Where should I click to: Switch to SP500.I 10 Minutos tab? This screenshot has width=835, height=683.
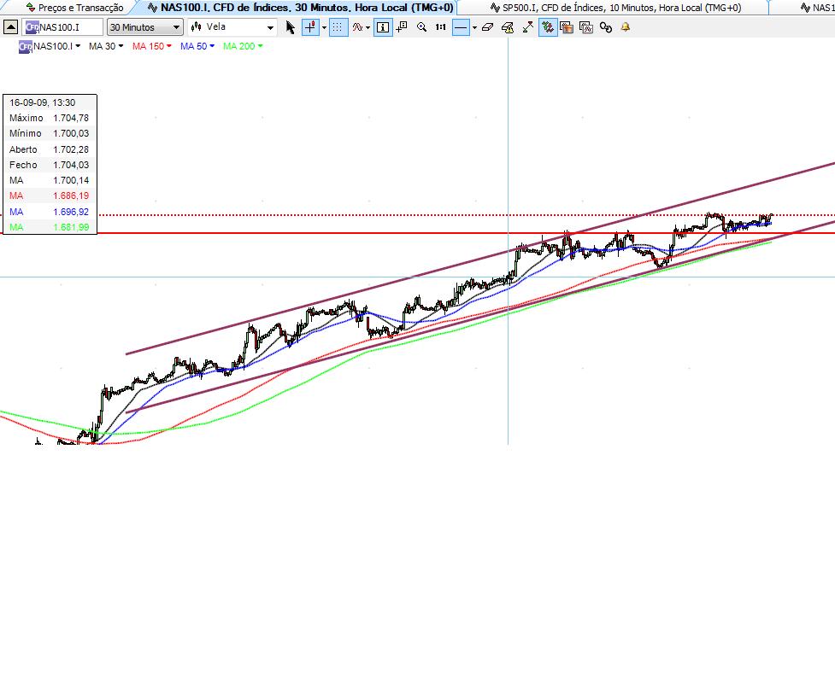(x=615, y=8)
